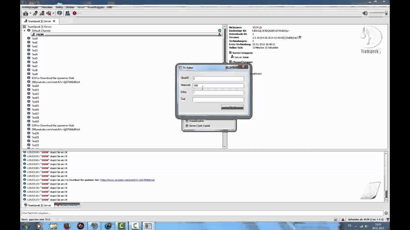Click the DE language indicator in tray

pyautogui.click(x=349, y=226)
